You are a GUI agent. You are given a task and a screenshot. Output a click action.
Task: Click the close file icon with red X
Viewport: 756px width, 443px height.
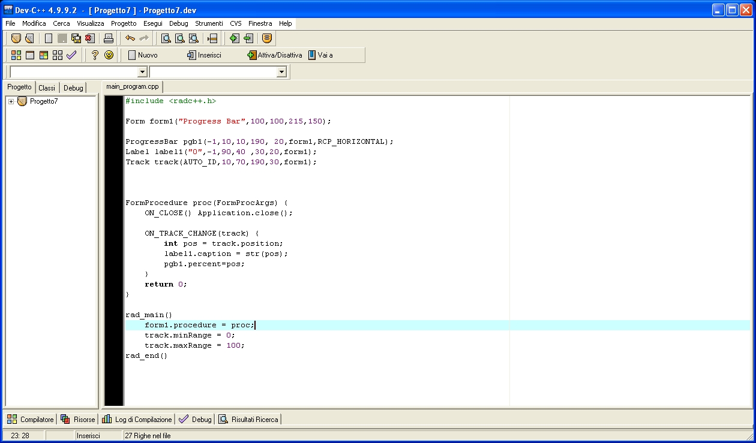click(89, 38)
